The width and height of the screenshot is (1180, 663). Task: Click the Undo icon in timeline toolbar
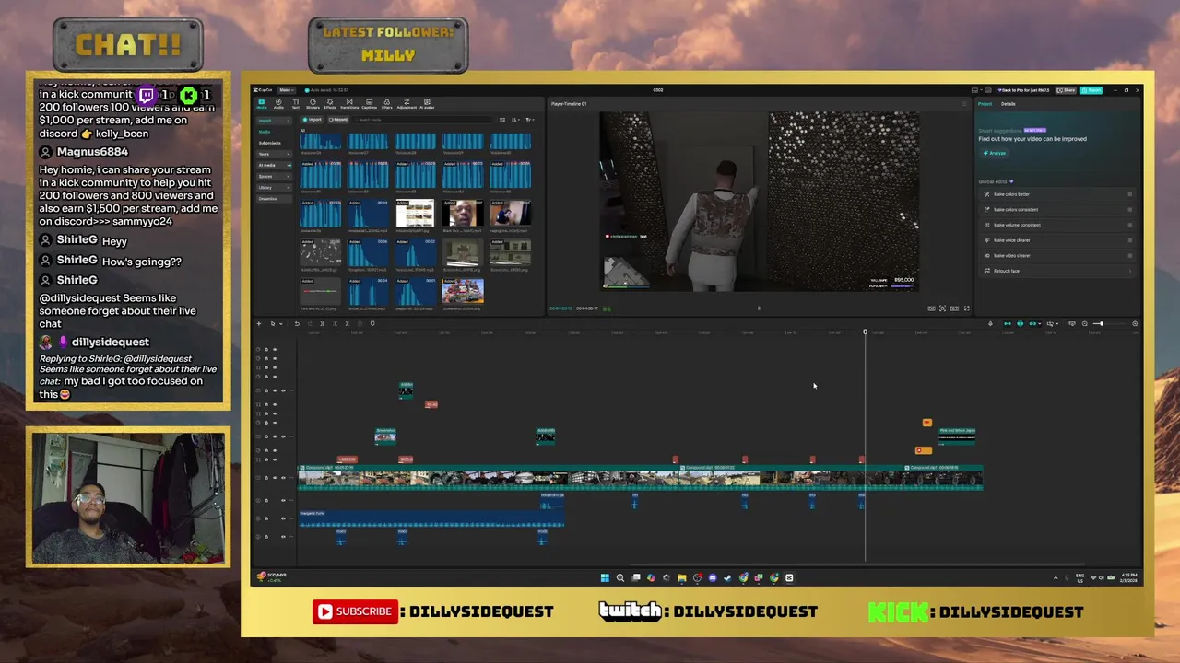(297, 323)
